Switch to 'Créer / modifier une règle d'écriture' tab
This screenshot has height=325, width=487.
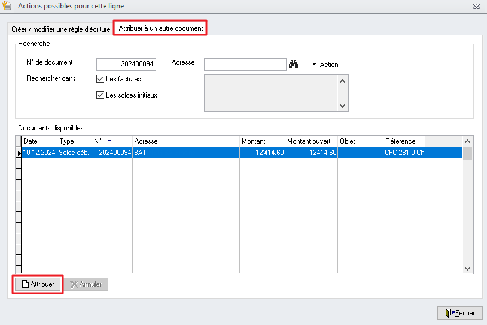61,29
